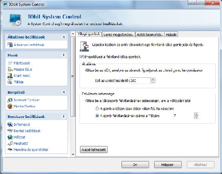Click the Alapértelmezett button
This screenshot has height=174, width=222.
[x=94, y=150]
